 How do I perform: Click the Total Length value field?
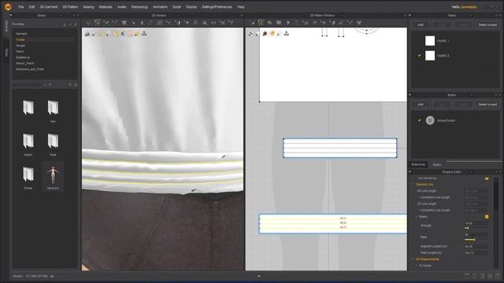point(476,253)
